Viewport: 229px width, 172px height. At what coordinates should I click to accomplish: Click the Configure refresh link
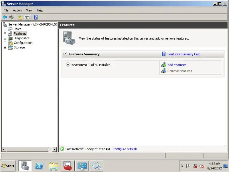point(125,149)
